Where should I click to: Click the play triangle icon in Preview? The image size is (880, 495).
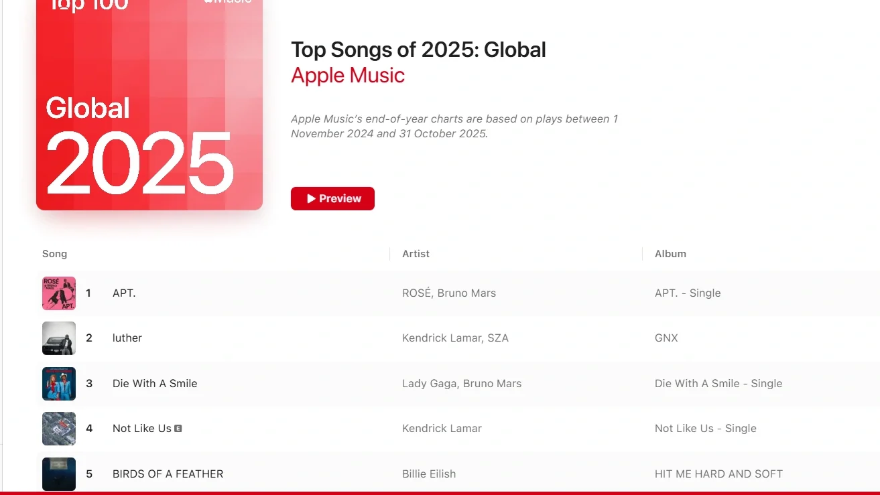coord(311,198)
